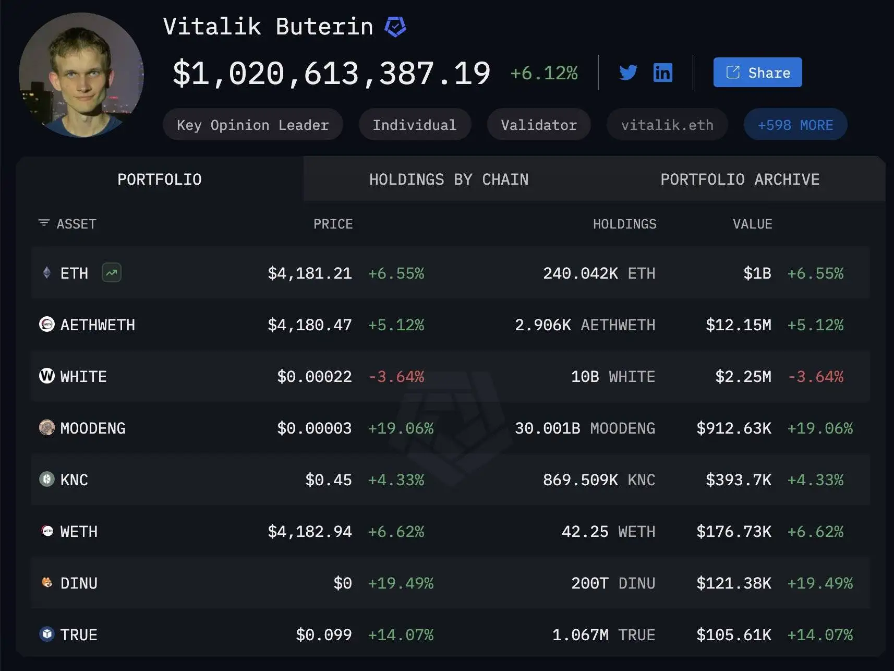The height and width of the screenshot is (671, 894).
Task: Expand the +598 MORE tags
Action: pos(795,124)
